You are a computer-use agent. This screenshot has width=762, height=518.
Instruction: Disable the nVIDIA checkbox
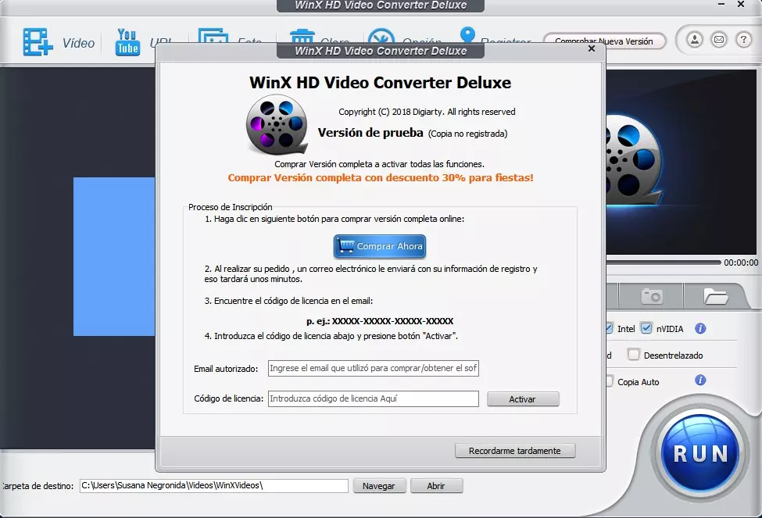(646, 328)
